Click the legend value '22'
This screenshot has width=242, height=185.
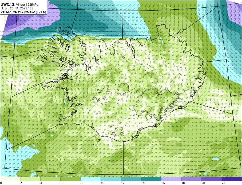click(x=223, y=183)
